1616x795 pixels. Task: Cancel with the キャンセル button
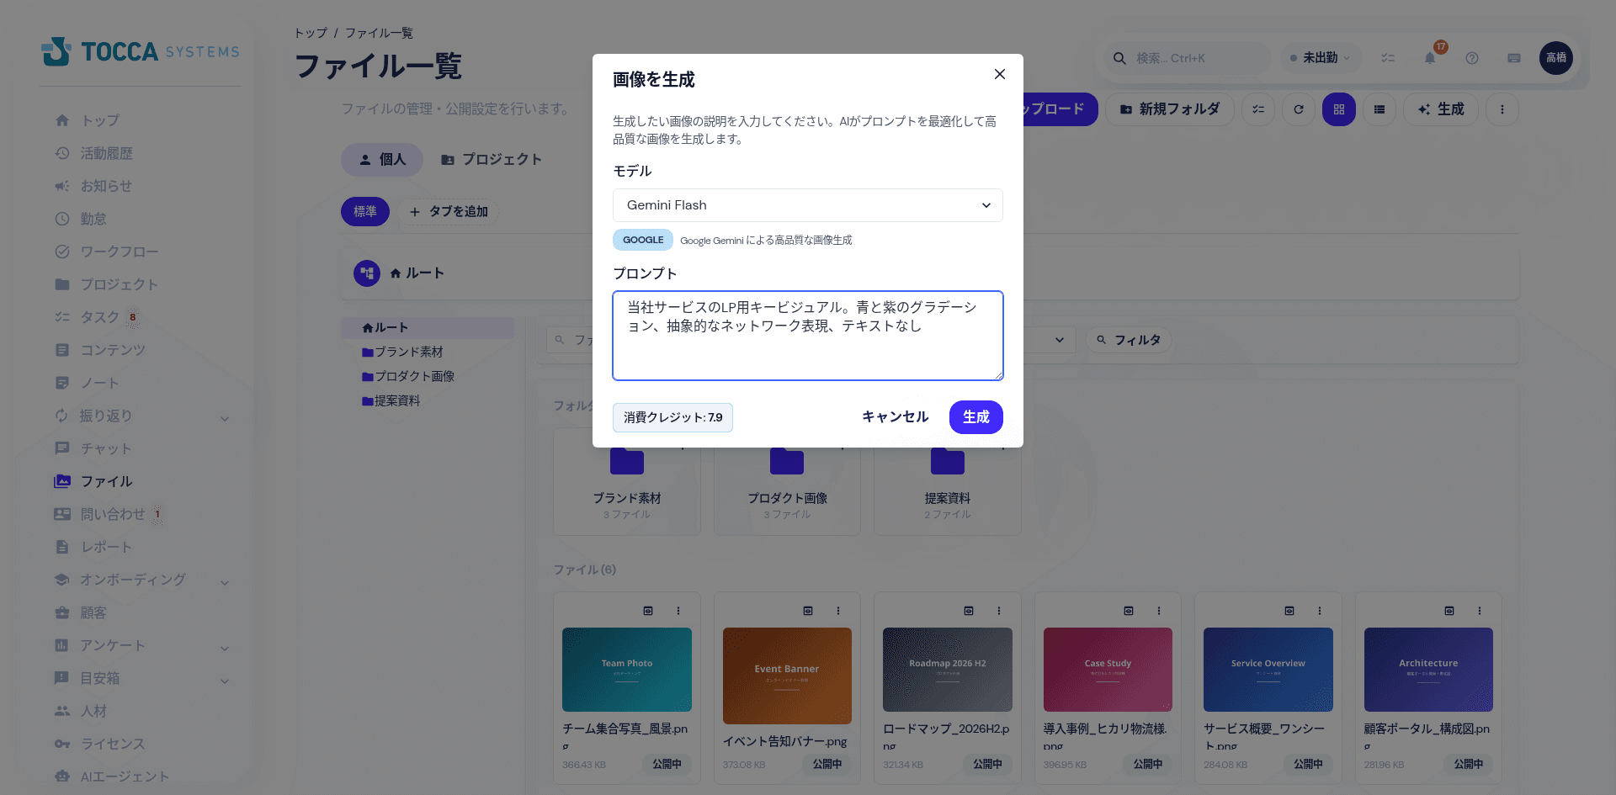pos(895,417)
